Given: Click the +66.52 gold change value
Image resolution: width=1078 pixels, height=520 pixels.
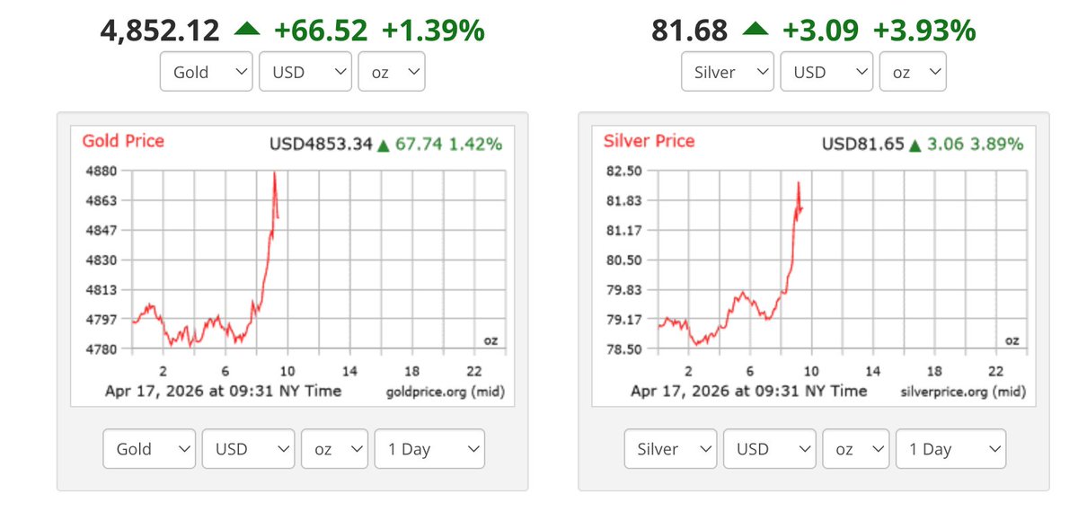Looking at the screenshot, I should 321,30.
